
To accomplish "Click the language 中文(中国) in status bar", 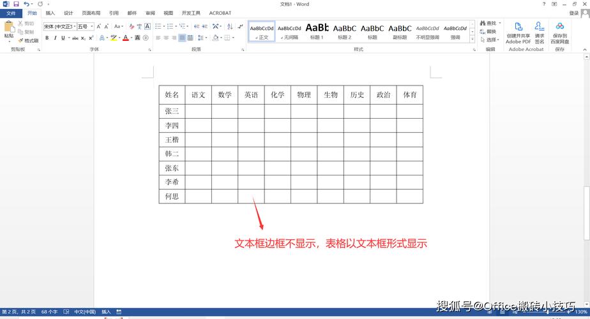I will [x=85, y=312].
